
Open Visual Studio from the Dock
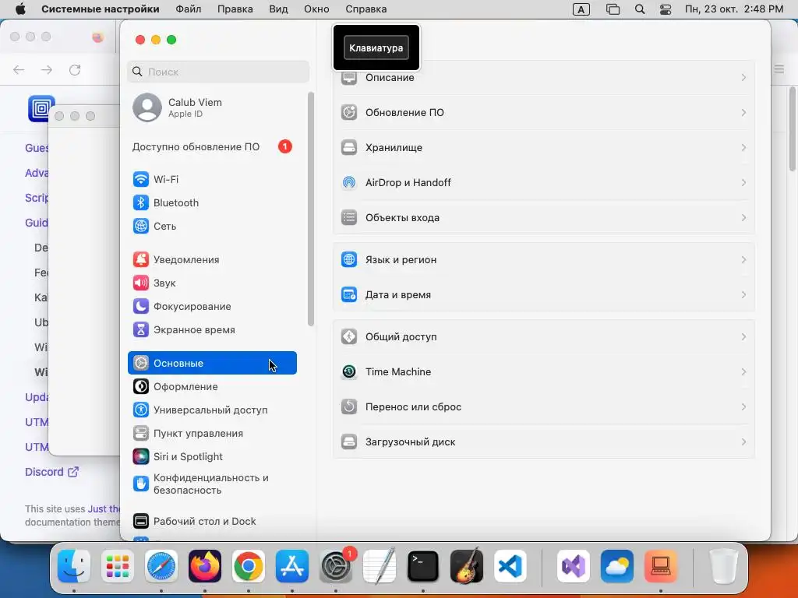click(x=574, y=566)
